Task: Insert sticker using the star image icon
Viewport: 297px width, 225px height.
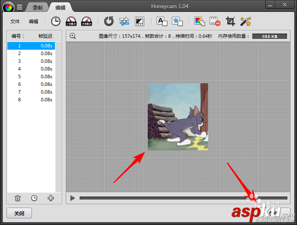Action: 177,21
